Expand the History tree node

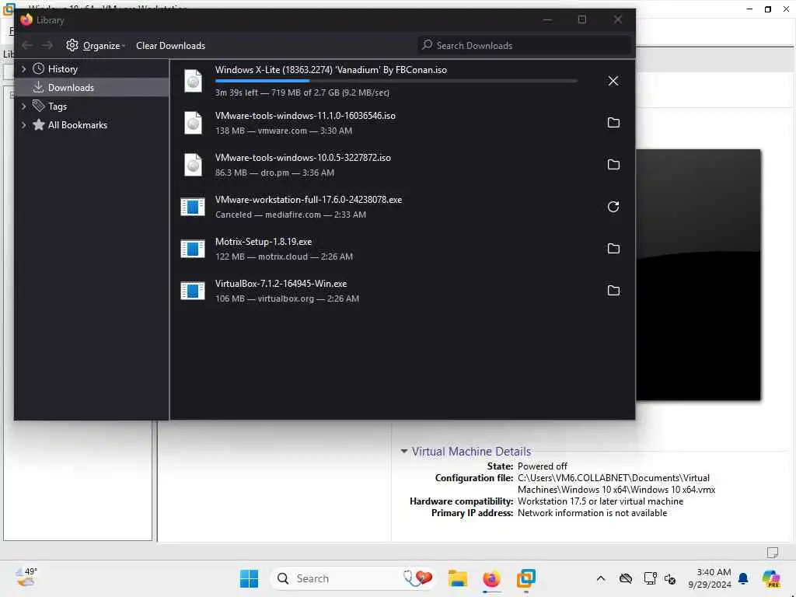pos(23,68)
